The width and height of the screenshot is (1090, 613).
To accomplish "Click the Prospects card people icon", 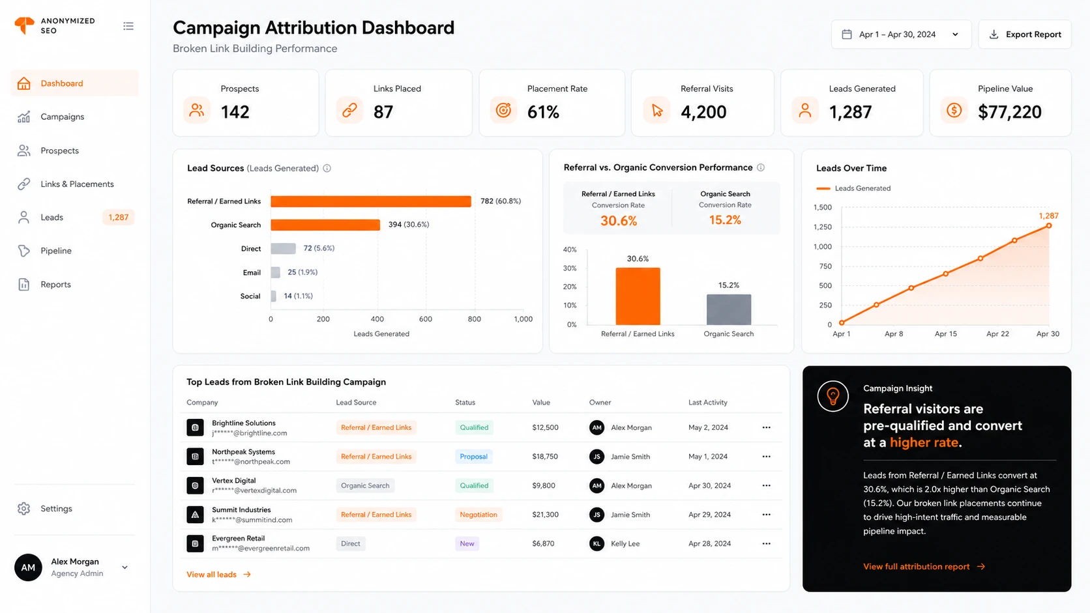I will tap(196, 110).
